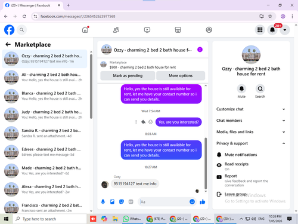Expand the Chat members section
This screenshot has height=224, width=298.
coord(251,121)
